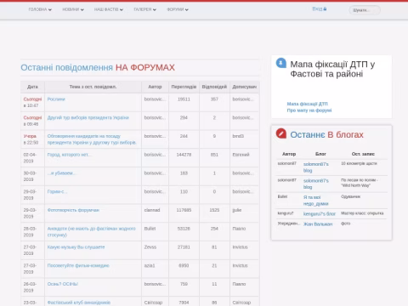Open topic Другий тур виборів президента України
This screenshot has height=306, width=408.
point(88,117)
